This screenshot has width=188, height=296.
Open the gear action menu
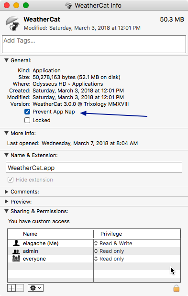(36, 288)
